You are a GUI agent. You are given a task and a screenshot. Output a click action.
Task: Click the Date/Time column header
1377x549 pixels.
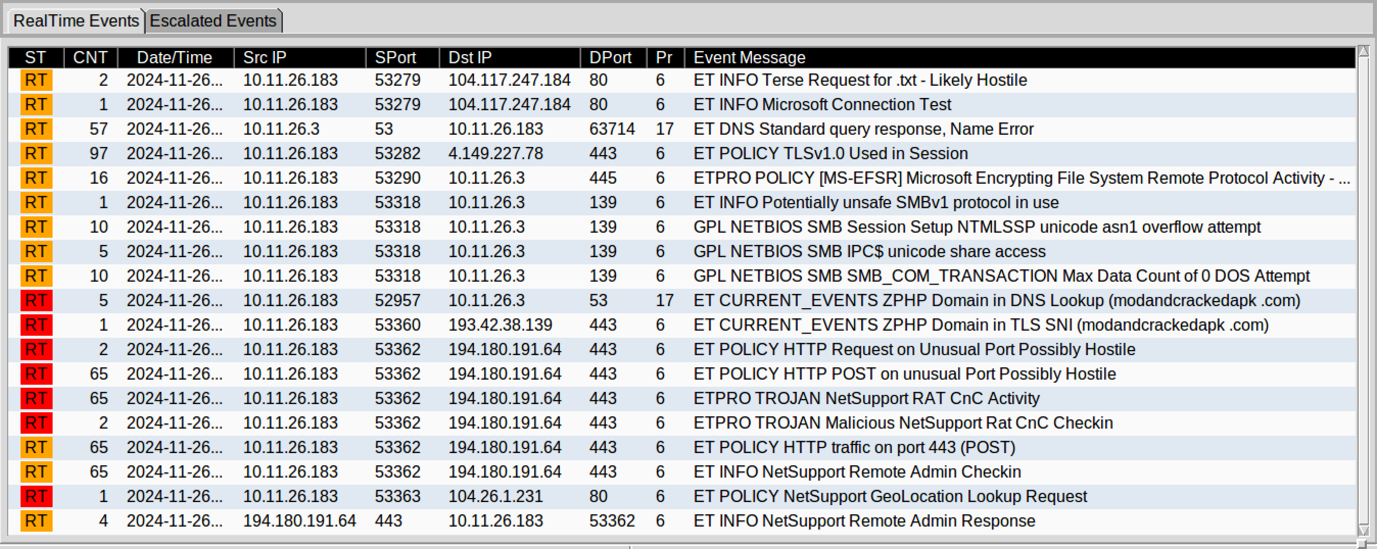click(174, 58)
